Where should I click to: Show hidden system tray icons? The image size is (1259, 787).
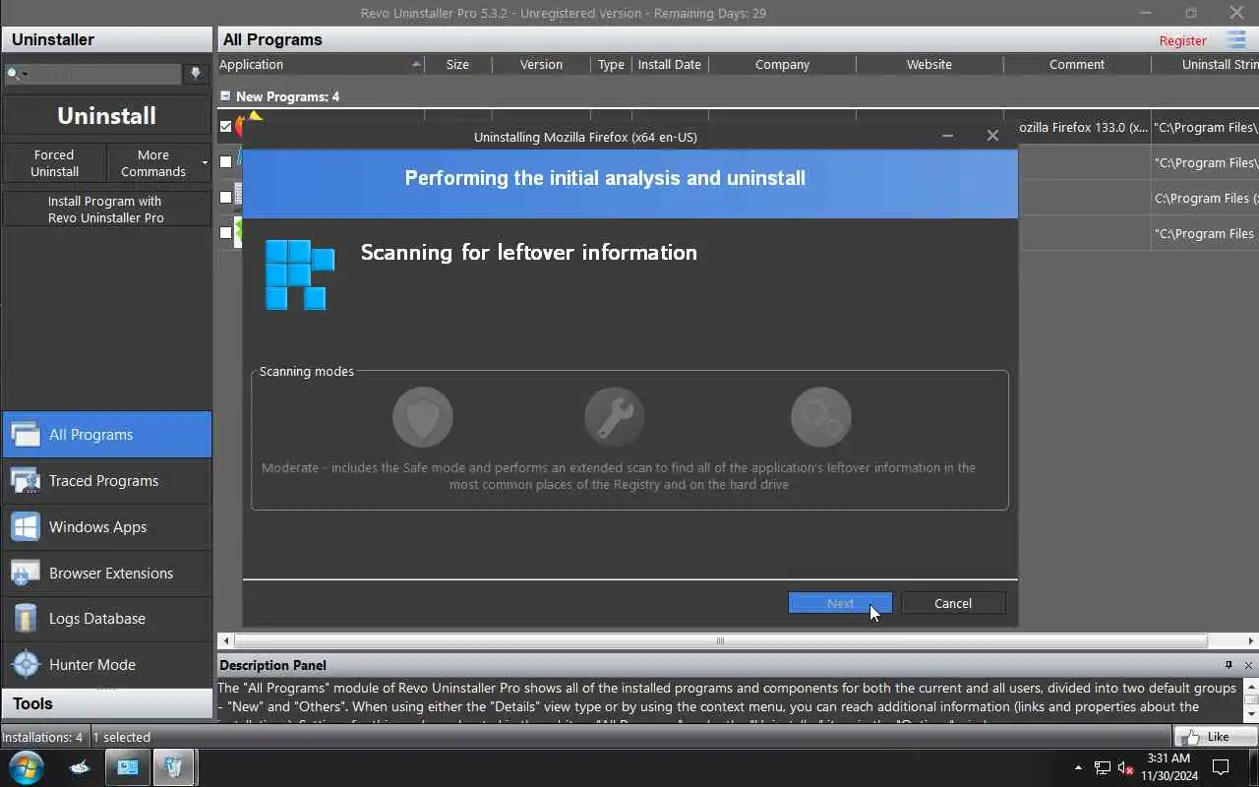tap(1078, 767)
